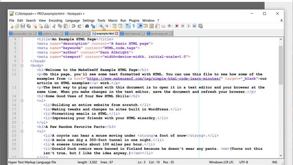The width and height of the screenshot is (293, 165).
Task: Collapse the body fold marker at line 10
Action: tap(22, 66)
